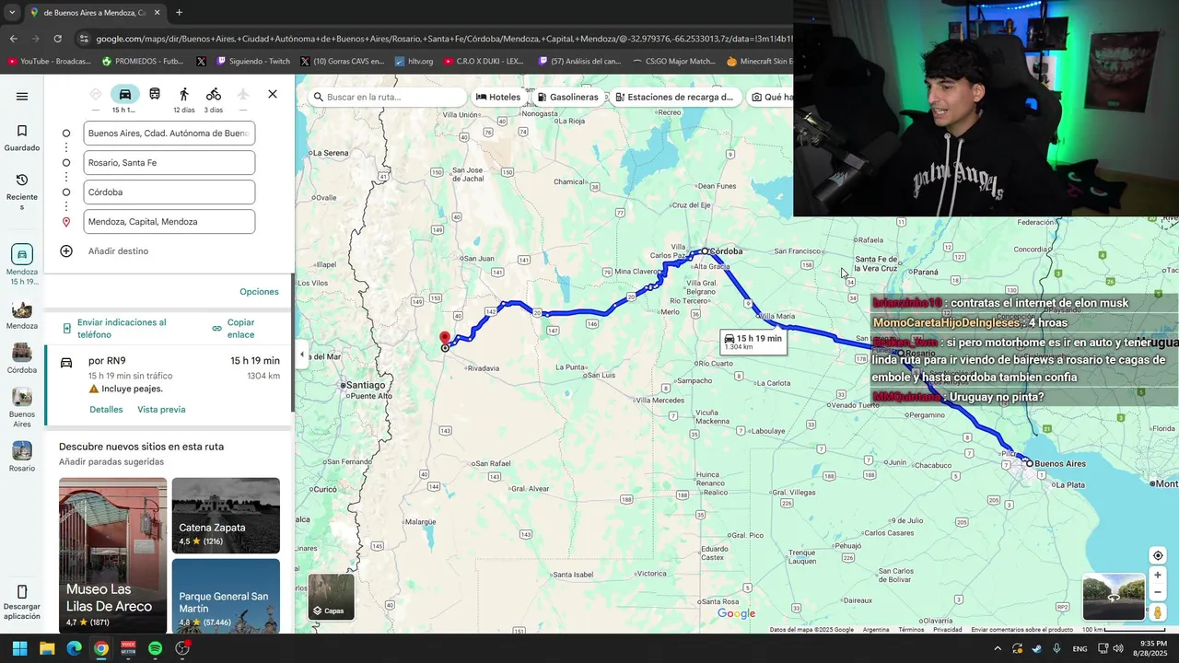The height and width of the screenshot is (663, 1179).
Task: Open the Córdoba recent place thumbnail
Action: click(x=22, y=359)
